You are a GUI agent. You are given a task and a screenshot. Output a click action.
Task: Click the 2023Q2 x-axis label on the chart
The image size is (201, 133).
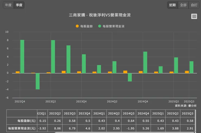[x=51, y=102]
